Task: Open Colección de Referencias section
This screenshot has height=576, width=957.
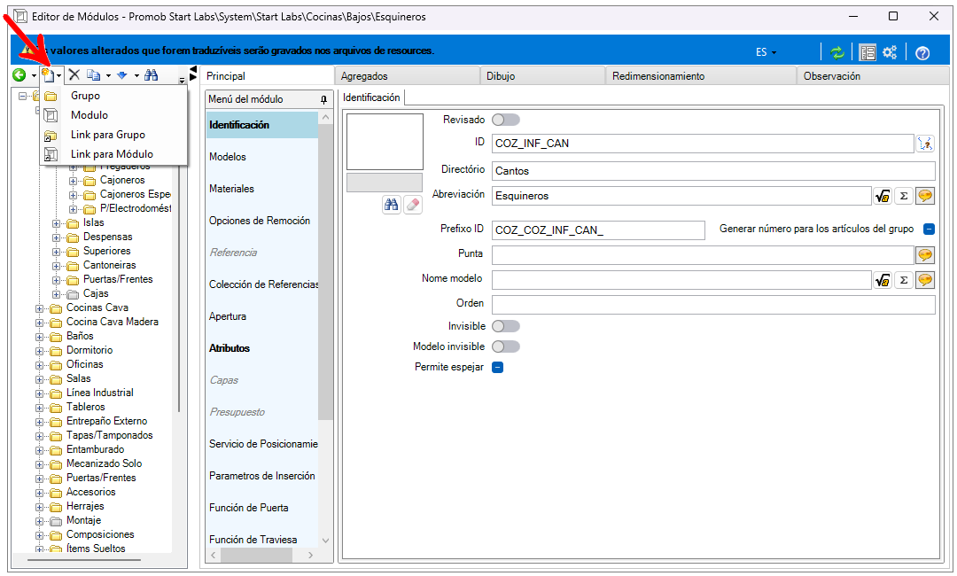Action: 263,284
